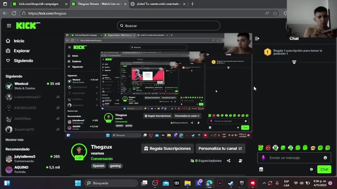Close the drops all-campaigns tab
The width and height of the screenshot is (337, 189).
66,4
